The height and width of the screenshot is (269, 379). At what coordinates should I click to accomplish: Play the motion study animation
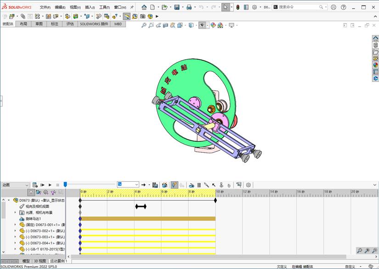(50, 185)
